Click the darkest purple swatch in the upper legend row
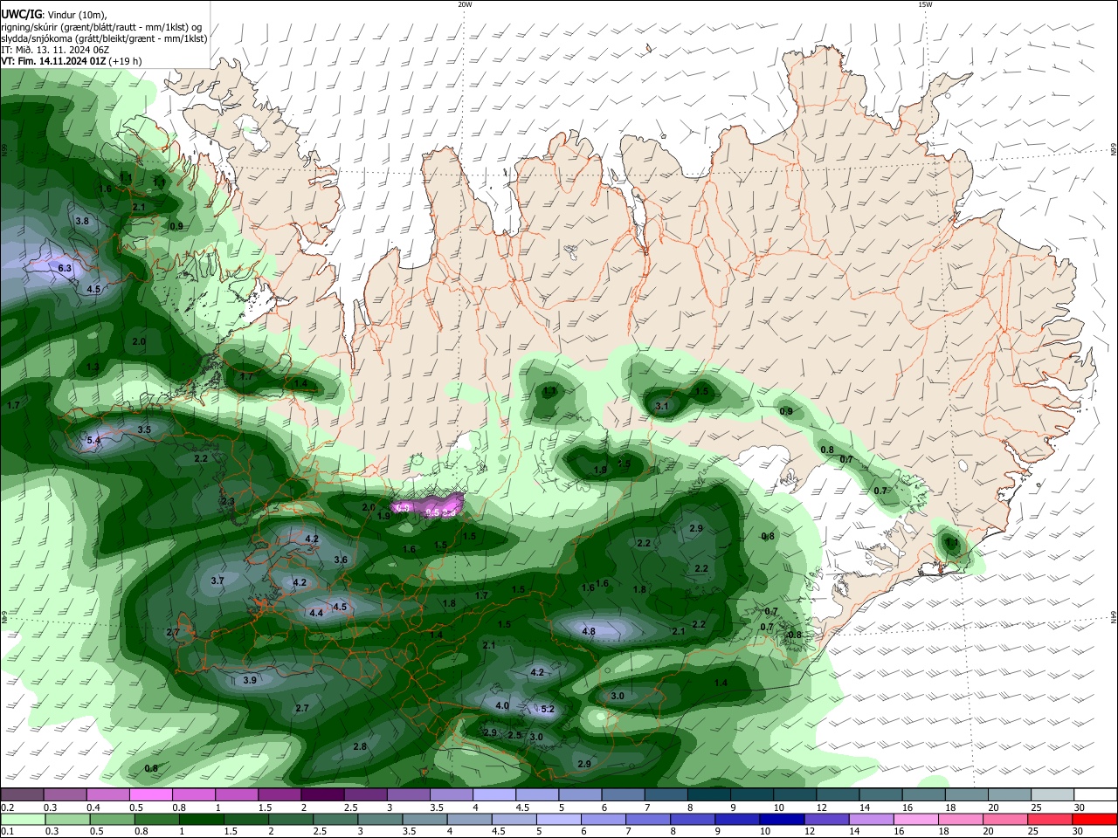Image resolution: width=1118 pixels, height=838 pixels. click(322, 794)
